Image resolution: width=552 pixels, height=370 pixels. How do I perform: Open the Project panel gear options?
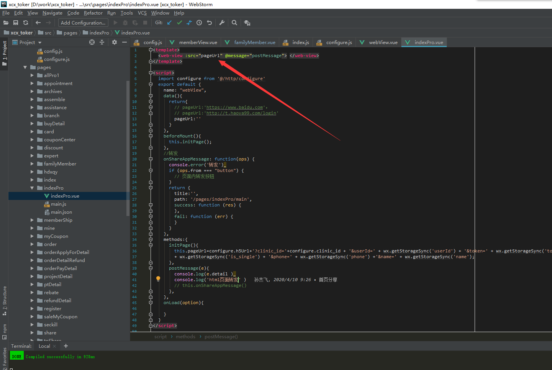tap(115, 42)
